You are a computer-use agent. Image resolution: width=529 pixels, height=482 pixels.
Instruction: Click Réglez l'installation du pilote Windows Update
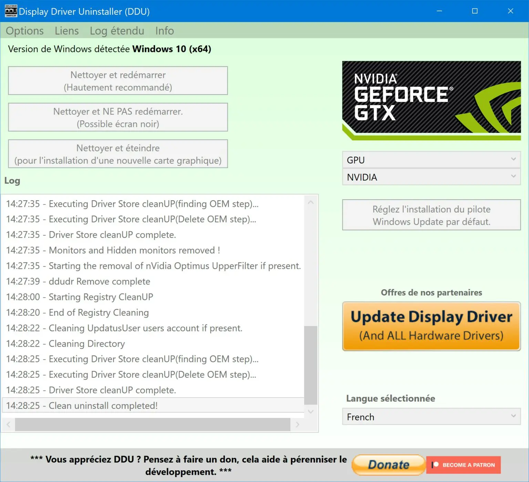(x=431, y=215)
